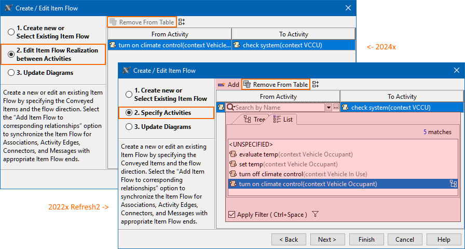Click the ellipsis button beside the search field
Screen dimensions: 465x249
click(336, 108)
